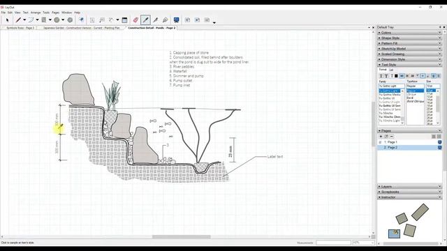This screenshot has height=251, width=447.
Task: Open the Edit menu
Action: click(x=10, y=13)
